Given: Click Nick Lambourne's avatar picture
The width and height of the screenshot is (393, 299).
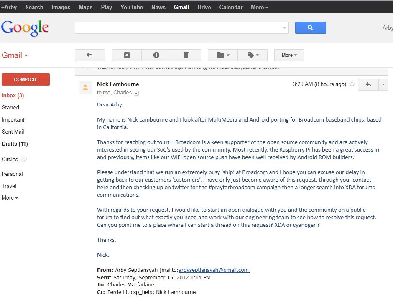Looking at the screenshot, I should pyautogui.click(x=85, y=87).
